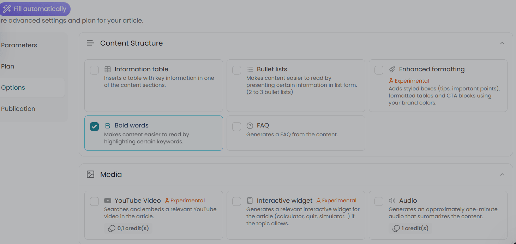
Task: Click the question mark icon next to FAQ
Action: pyautogui.click(x=250, y=125)
